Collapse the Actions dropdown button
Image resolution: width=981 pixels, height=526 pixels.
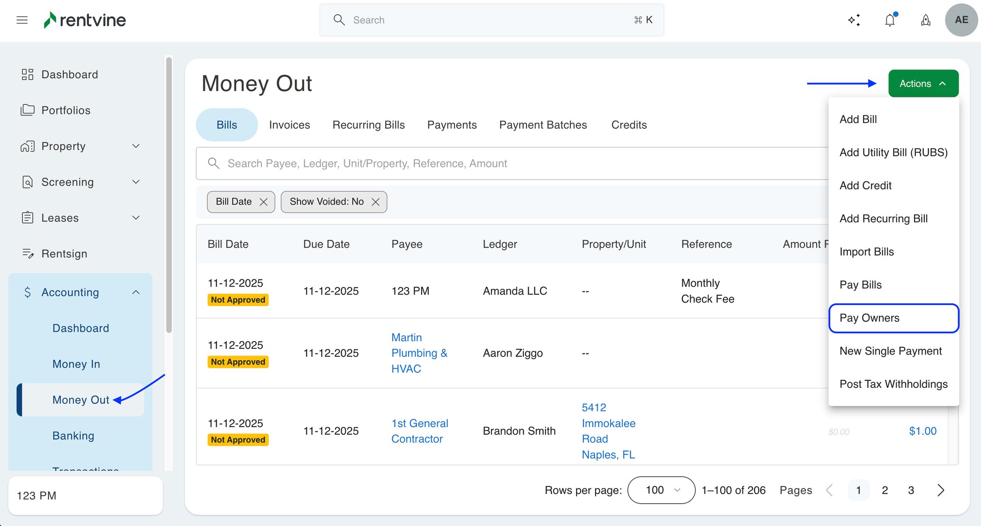click(x=923, y=84)
